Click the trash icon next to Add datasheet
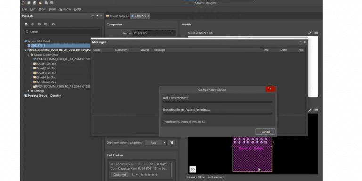This screenshot has width=362, height=181. click(x=172, y=143)
